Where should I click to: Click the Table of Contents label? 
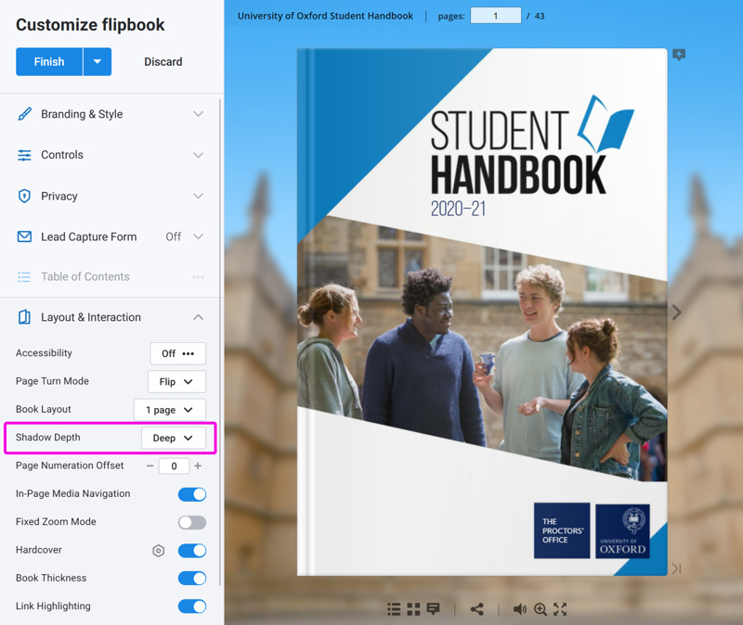click(85, 276)
